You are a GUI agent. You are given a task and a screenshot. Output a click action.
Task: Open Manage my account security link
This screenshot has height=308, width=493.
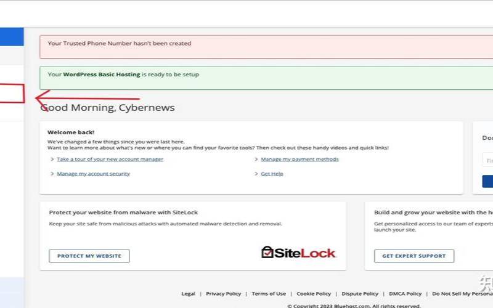pos(94,174)
